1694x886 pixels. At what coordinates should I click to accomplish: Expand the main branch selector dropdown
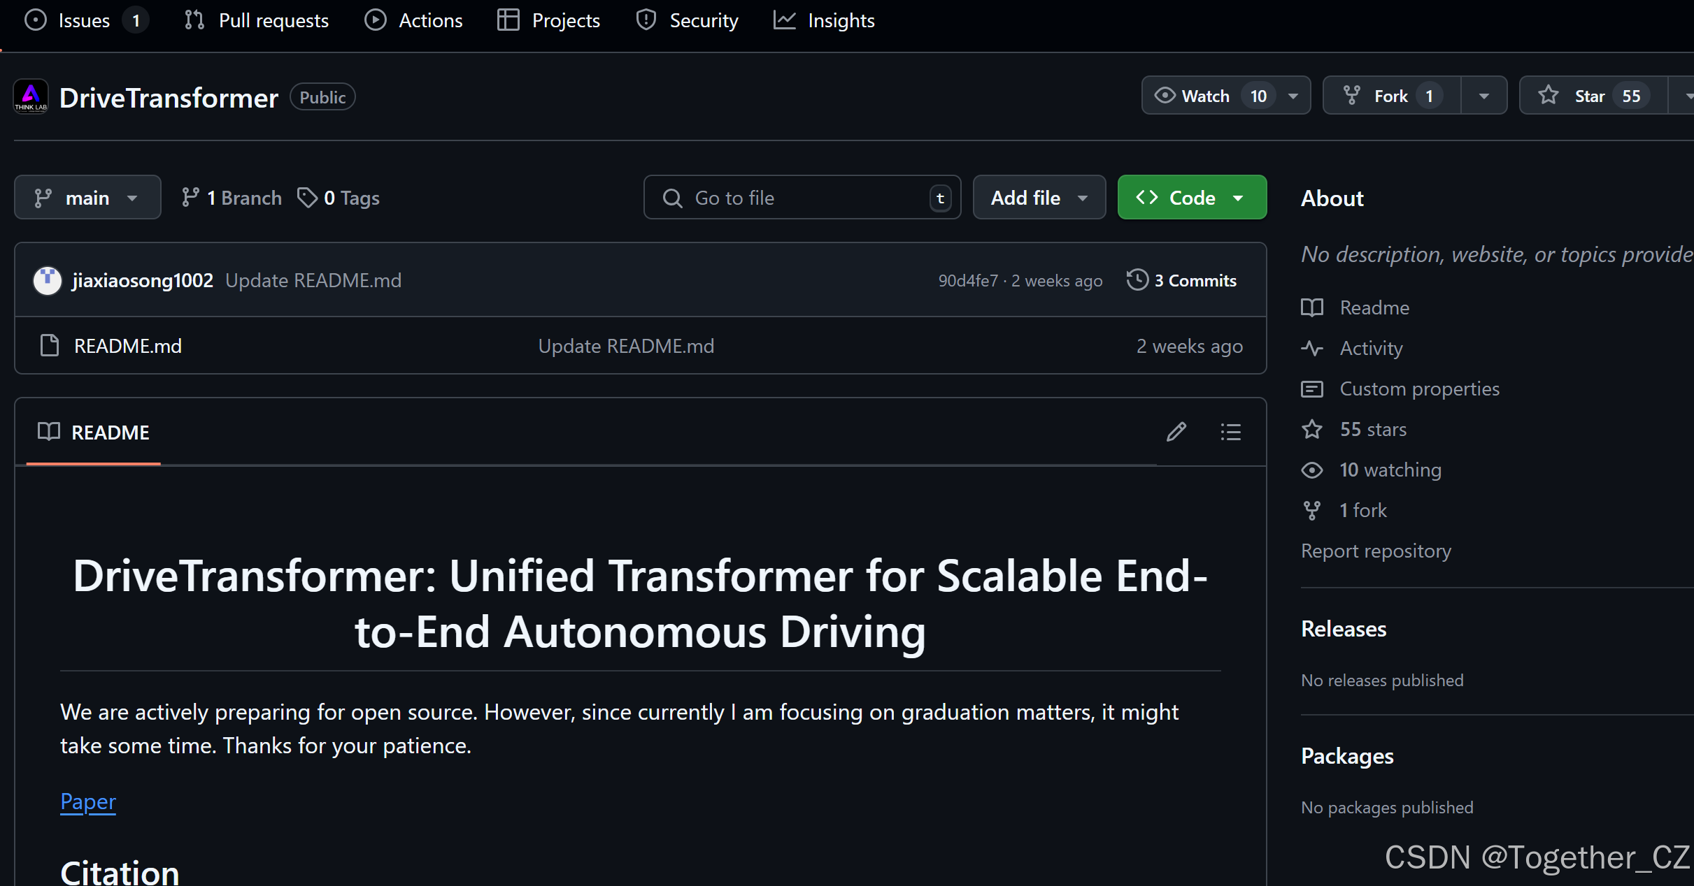(87, 198)
